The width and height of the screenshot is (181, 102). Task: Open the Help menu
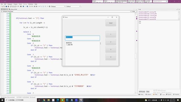pyautogui.click(x=36, y=4)
